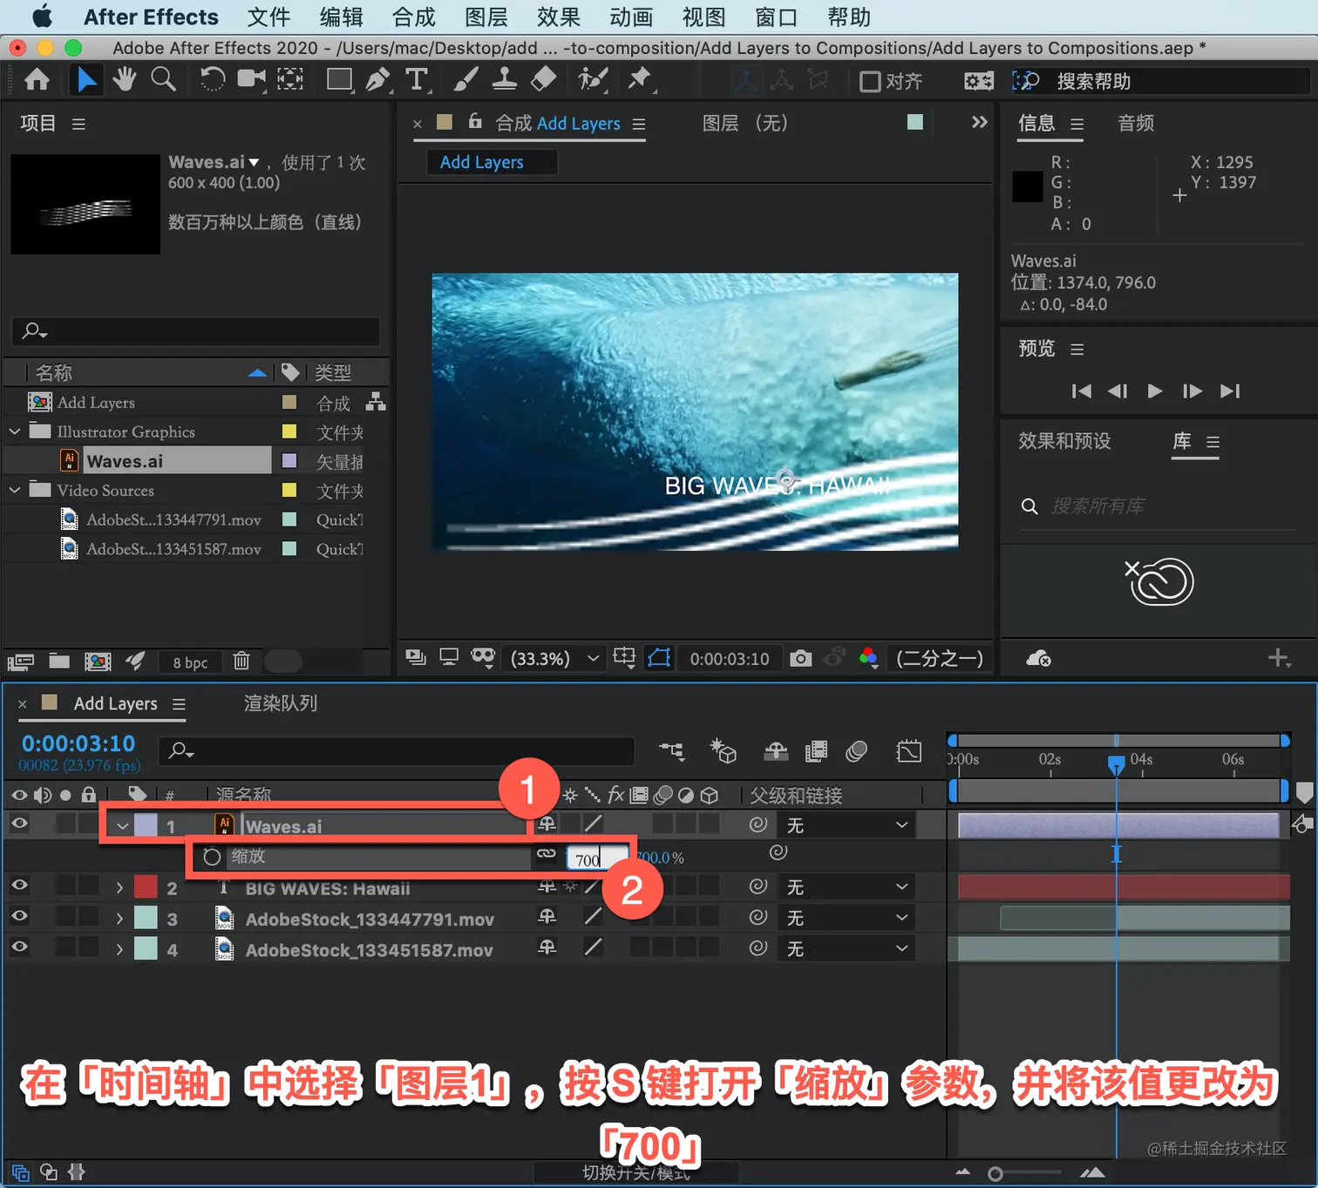Switch to the 音频 panel tab
Viewport: 1318px width, 1188px height.
click(1136, 123)
